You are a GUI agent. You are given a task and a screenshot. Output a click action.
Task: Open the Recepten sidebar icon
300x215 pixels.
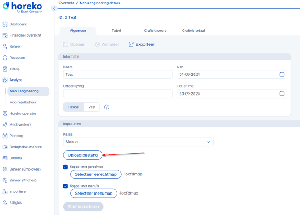(x=5, y=58)
